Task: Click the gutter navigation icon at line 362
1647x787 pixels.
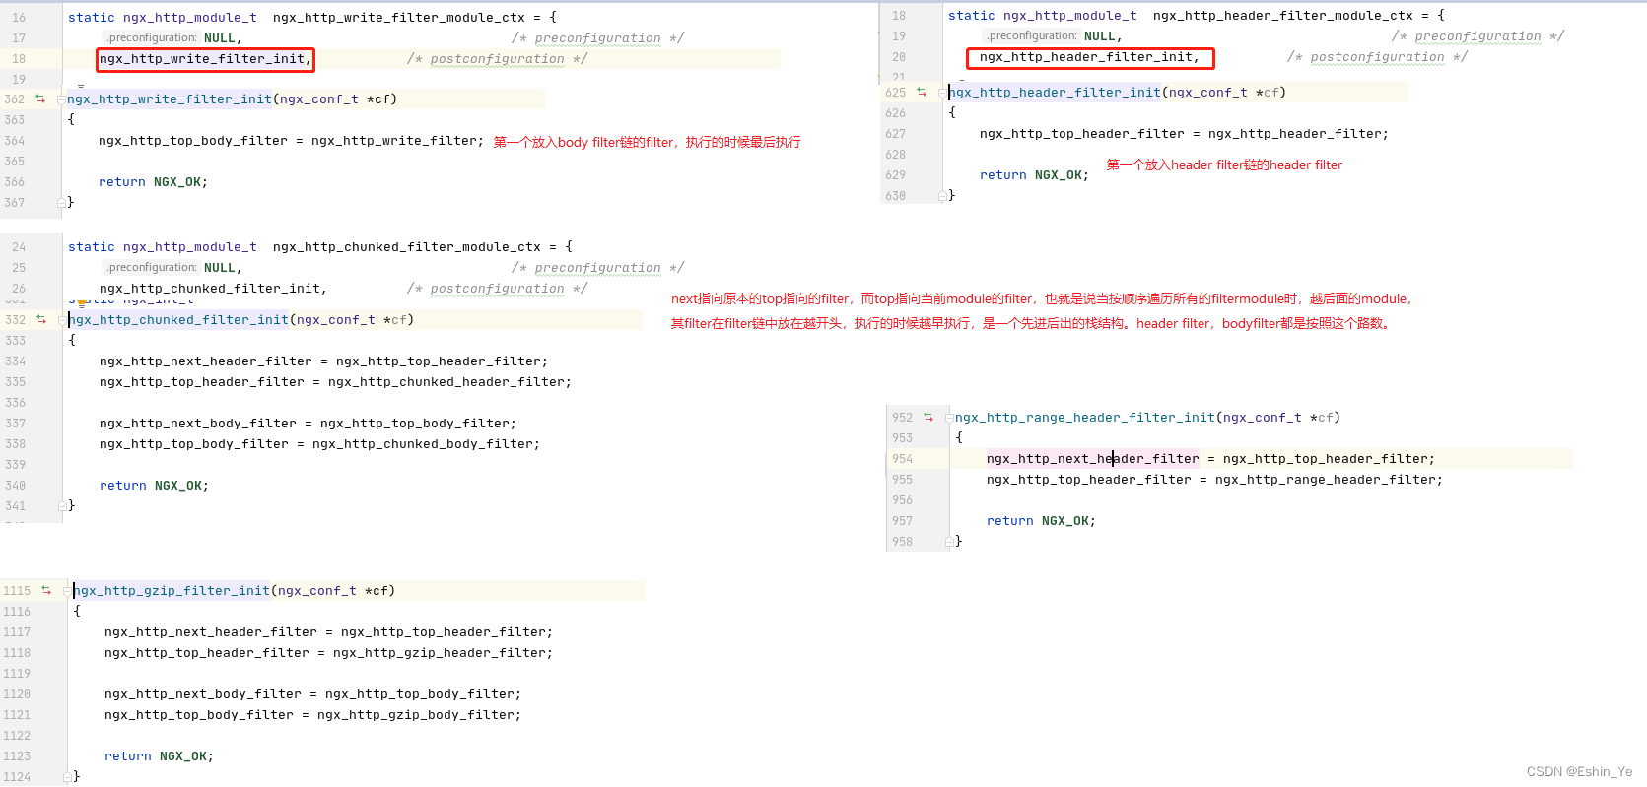Action: coord(40,98)
